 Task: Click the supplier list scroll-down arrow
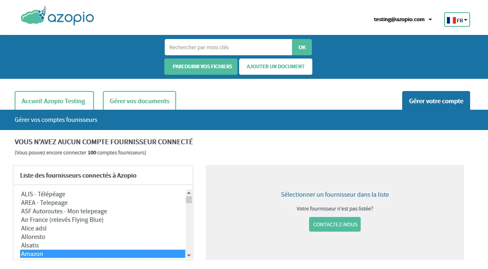(x=189, y=255)
